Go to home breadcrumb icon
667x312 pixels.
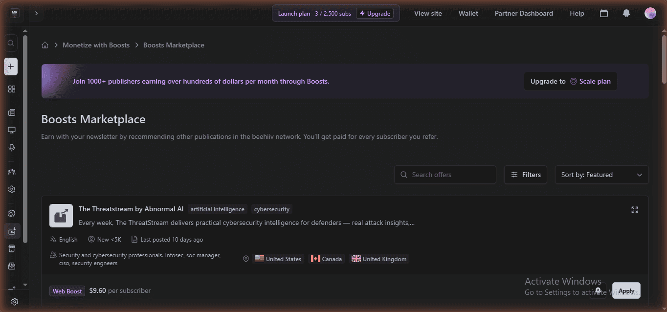click(45, 45)
